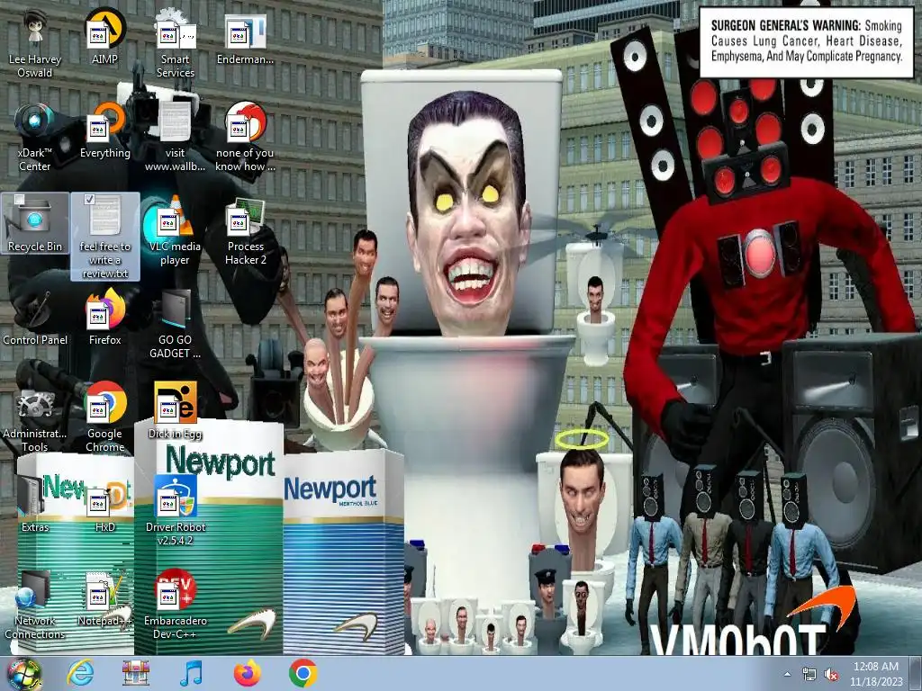Open the Recycle Bin
Screen dimensions: 922x691
tap(35, 224)
